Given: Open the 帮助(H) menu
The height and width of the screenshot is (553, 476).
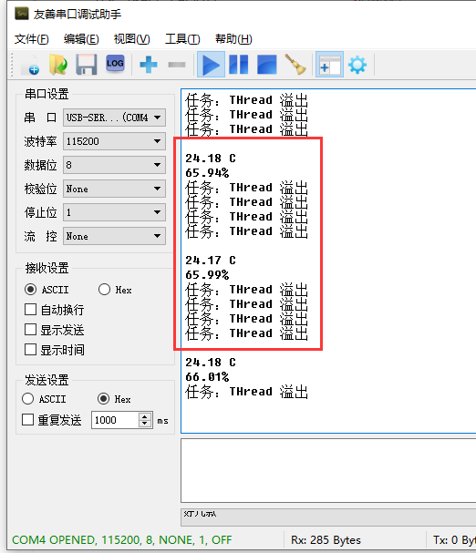Looking at the screenshot, I should click(233, 39).
